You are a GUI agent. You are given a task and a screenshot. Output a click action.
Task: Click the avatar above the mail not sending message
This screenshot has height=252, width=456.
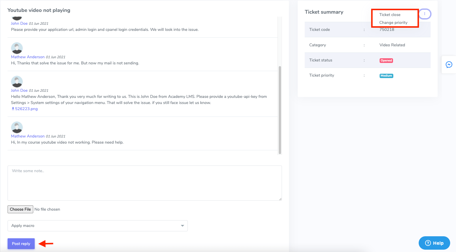17,48
